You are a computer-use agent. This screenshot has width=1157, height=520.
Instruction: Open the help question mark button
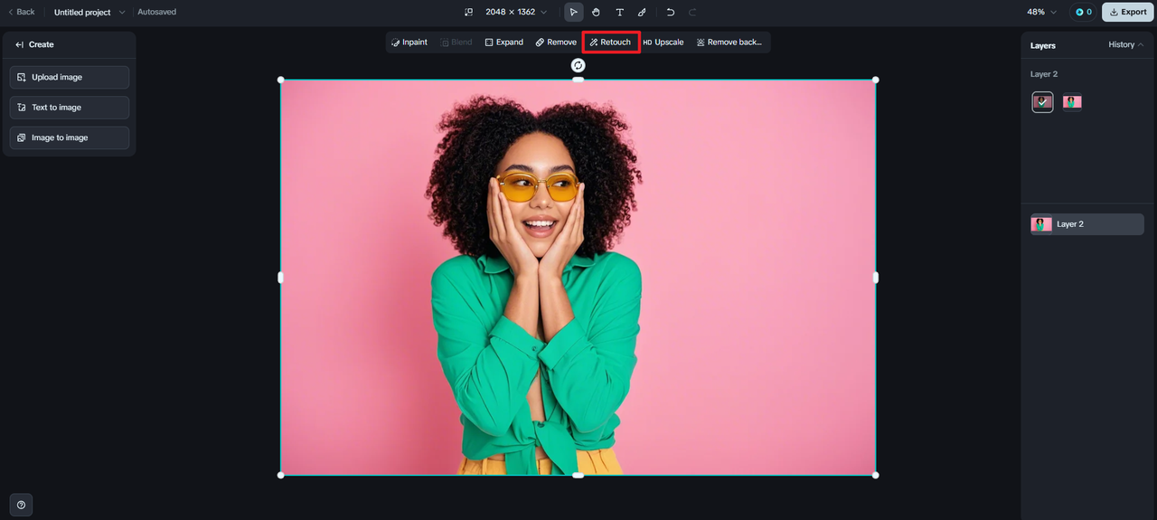[x=21, y=505]
